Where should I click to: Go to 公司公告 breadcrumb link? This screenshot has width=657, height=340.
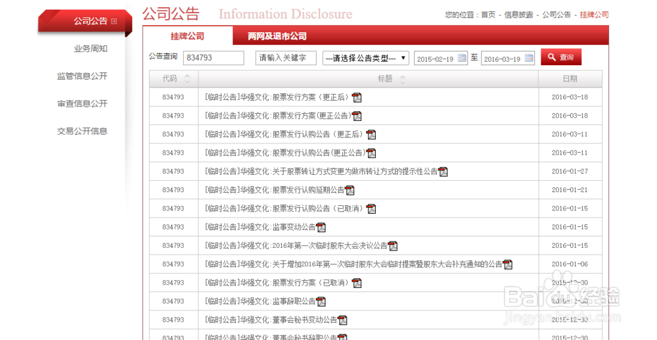(x=556, y=14)
